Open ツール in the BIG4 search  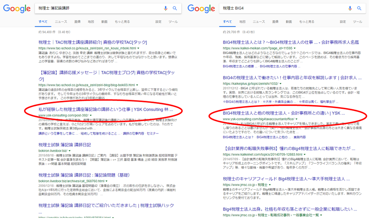(357, 22)
